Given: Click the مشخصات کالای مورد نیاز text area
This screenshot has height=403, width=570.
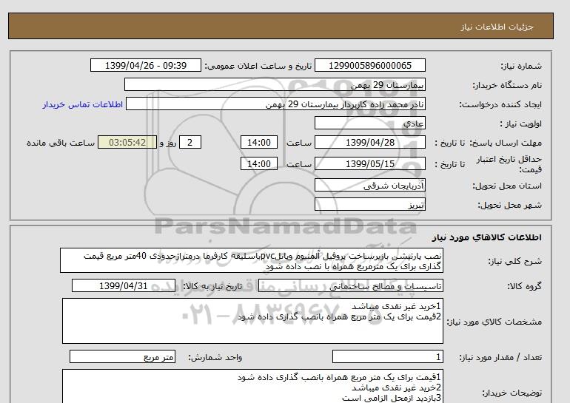Looking at the screenshot, I should click(x=252, y=321).
